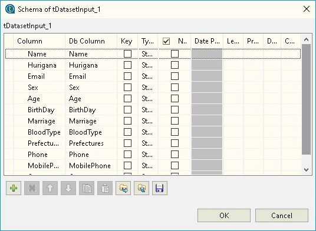Export schema to file icon
The width and height of the screenshot is (316, 231).
click(141, 188)
